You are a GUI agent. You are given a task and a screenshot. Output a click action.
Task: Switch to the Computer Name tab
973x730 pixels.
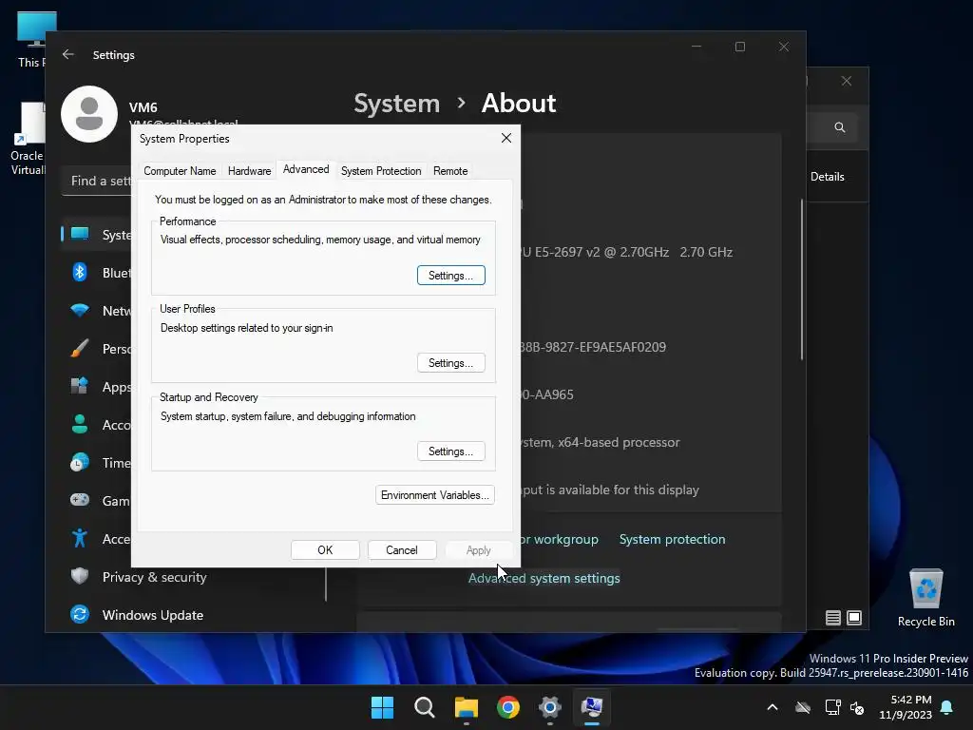[180, 171]
